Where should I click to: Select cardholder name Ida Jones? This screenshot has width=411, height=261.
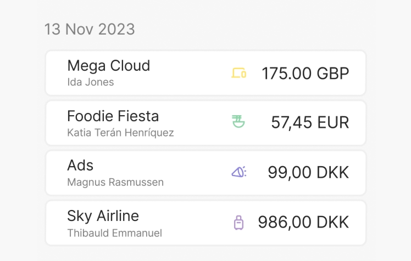pos(90,82)
